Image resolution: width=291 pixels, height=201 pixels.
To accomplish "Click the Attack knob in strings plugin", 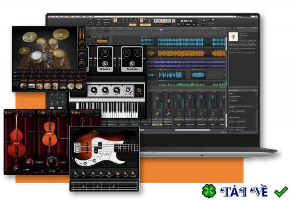I will [x=16, y=168].
